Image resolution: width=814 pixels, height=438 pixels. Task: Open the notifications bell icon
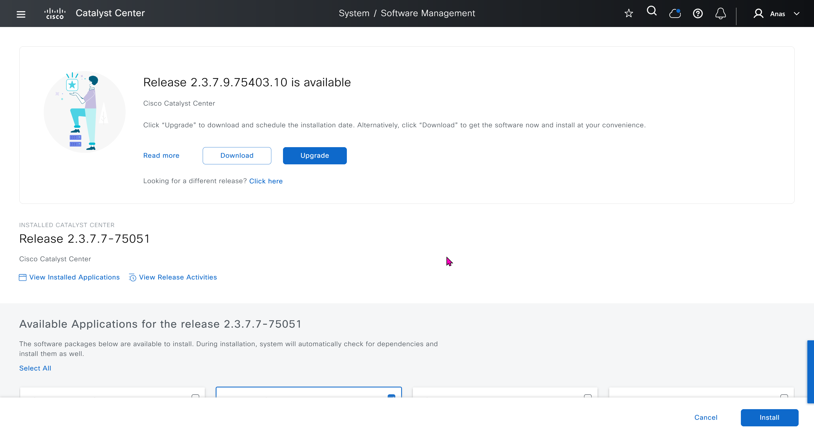720,13
